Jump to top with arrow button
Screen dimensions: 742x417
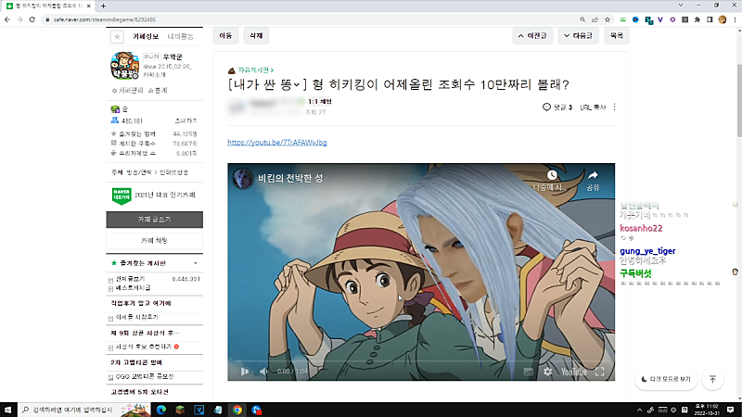[x=712, y=379]
